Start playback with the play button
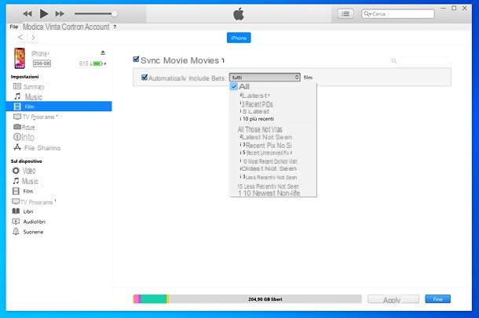Viewport: 479px width, 318px height. (x=44, y=14)
